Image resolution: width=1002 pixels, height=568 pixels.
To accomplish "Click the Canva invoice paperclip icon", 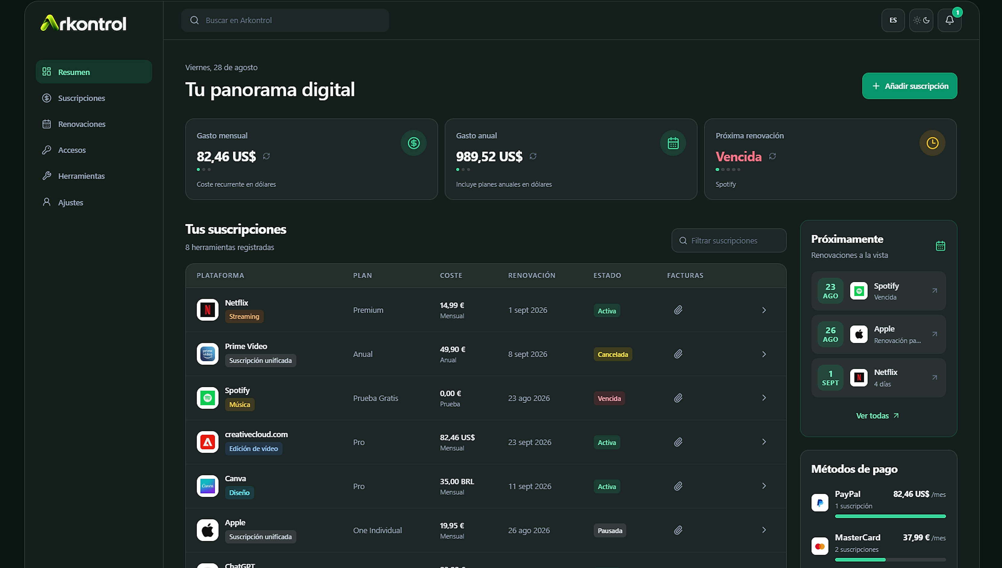I will [678, 486].
